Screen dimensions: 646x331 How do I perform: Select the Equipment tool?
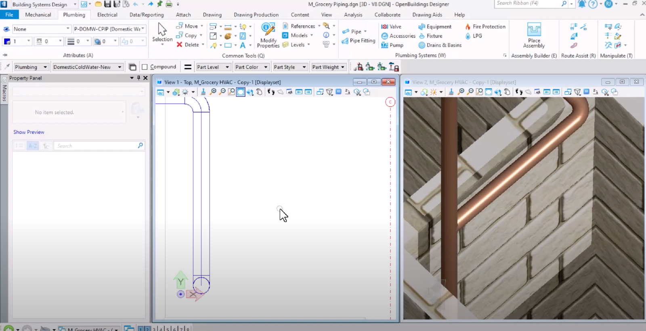pyautogui.click(x=435, y=27)
